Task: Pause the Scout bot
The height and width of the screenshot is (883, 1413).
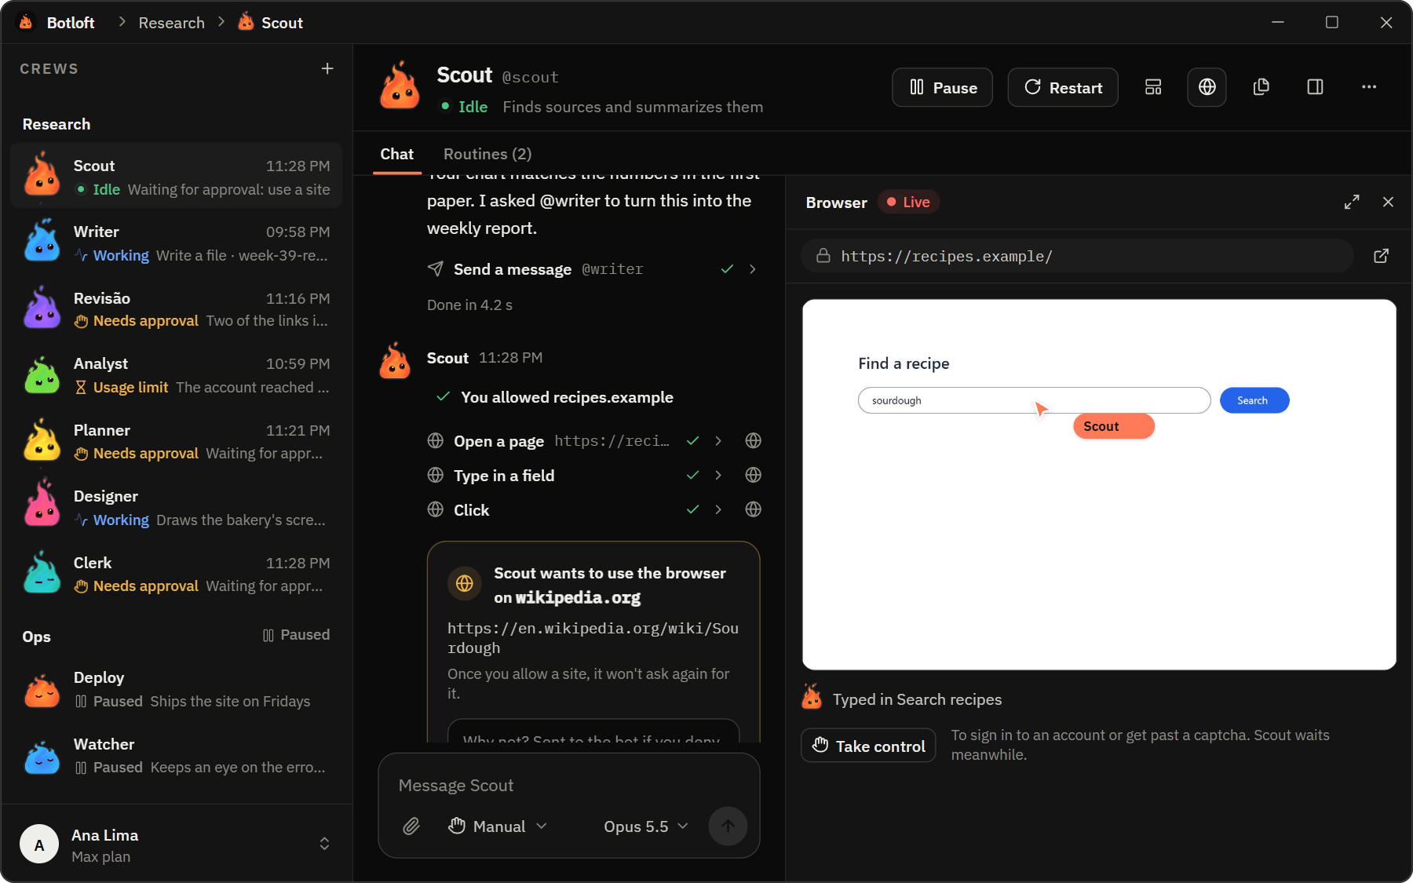Action: point(942,87)
